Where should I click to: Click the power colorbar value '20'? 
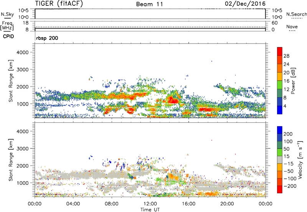pos(286,73)
